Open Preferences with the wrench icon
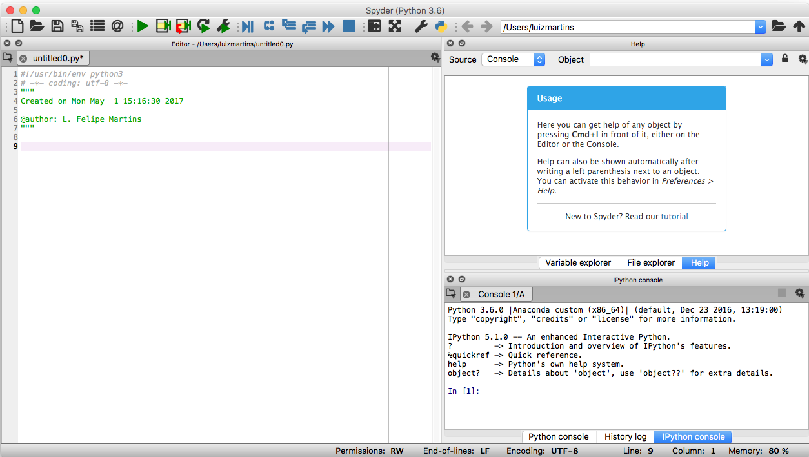This screenshot has width=809, height=457. 421,26
